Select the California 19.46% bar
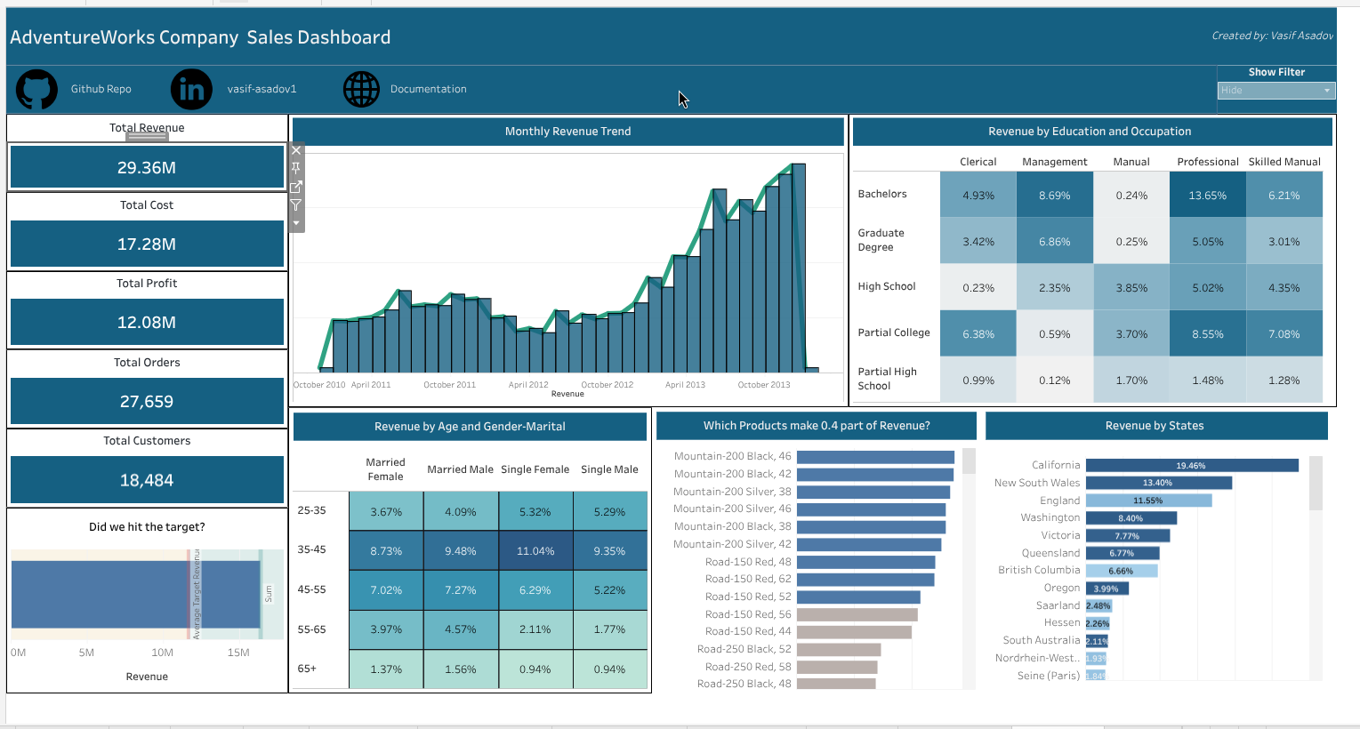 click(1192, 466)
